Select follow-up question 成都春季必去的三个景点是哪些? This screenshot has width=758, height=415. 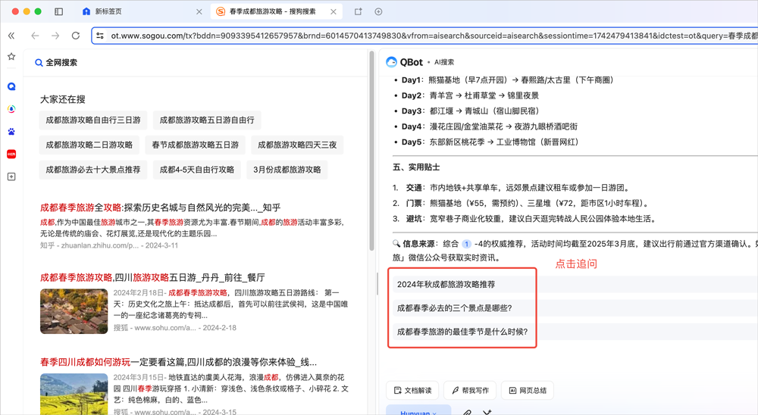(x=455, y=308)
